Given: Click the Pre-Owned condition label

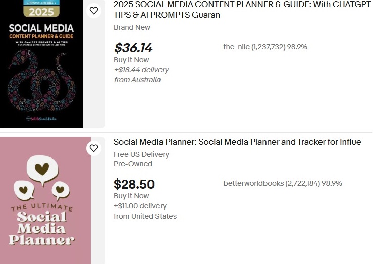Looking at the screenshot, I should click(x=133, y=164).
